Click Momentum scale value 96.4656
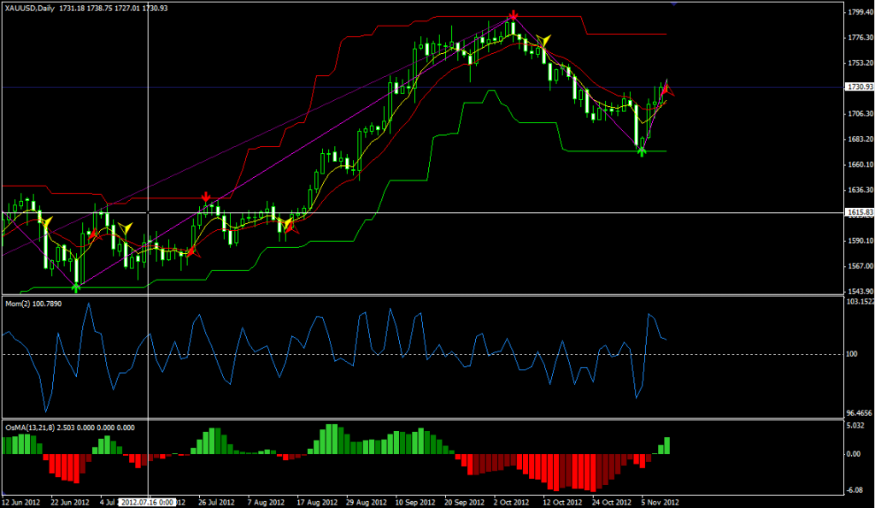Viewport: 875px width, 508px height. (860, 413)
